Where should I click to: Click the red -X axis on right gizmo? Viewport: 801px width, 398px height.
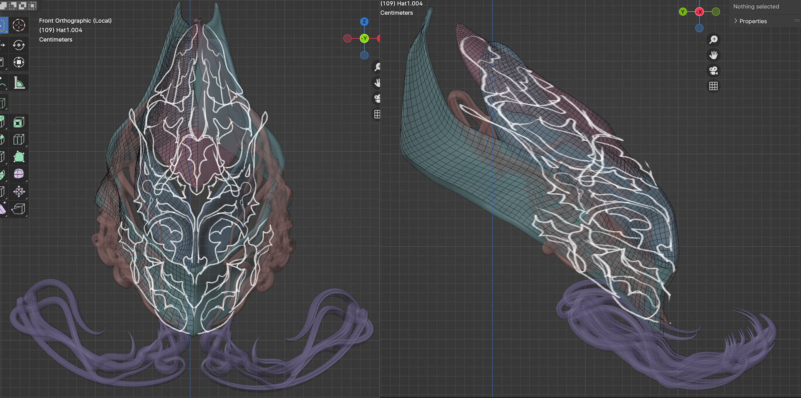point(700,12)
